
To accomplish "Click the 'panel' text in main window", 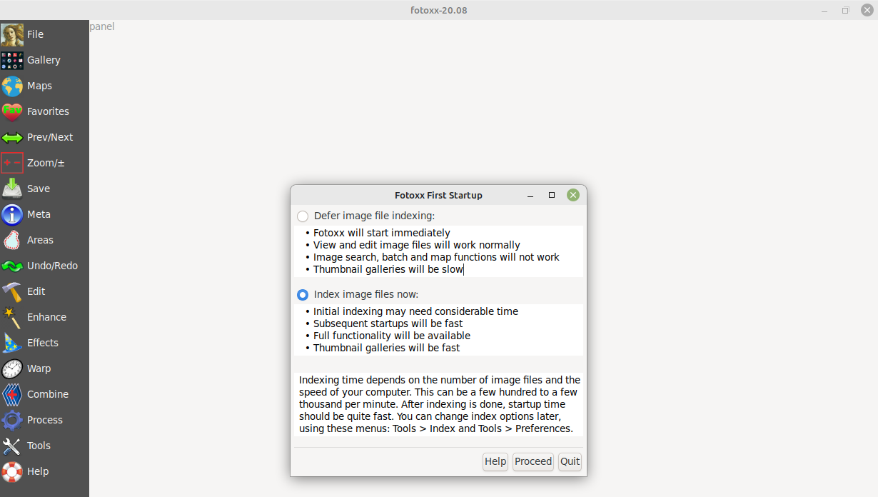I will 102,26.
